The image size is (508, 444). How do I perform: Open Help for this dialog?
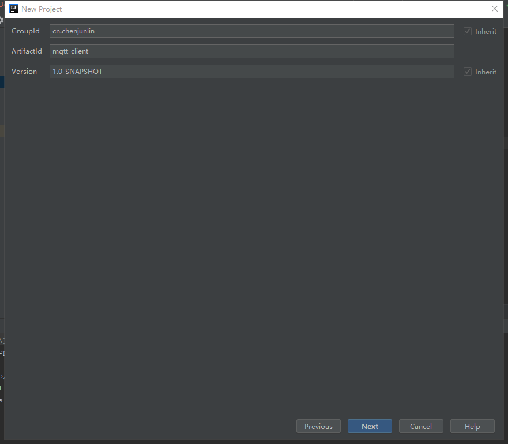pyautogui.click(x=472, y=426)
